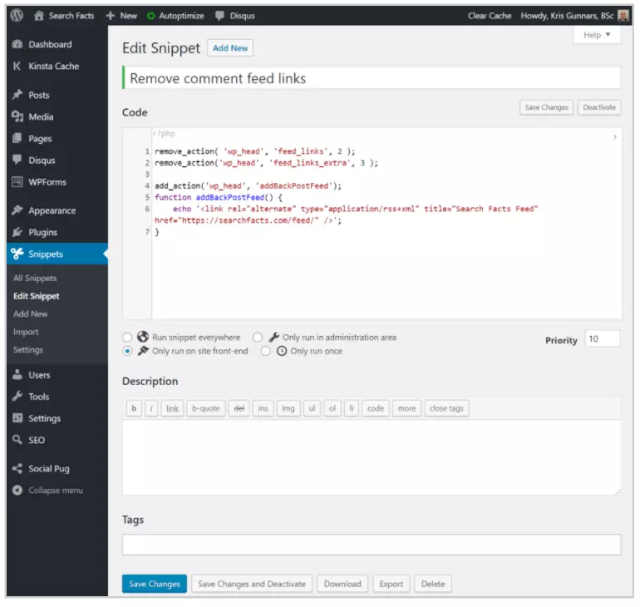Click the Dashboard gauge icon
Image resolution: width=640 pixels, height=607 pixels.
click(17, 44)
